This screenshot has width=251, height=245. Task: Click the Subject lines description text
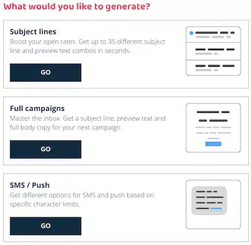click(88, 46)
